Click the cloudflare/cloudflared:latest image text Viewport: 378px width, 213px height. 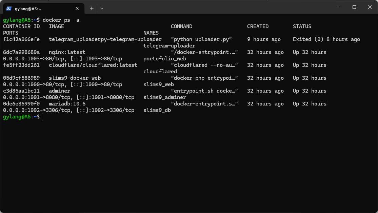click(x=93, y=65)
